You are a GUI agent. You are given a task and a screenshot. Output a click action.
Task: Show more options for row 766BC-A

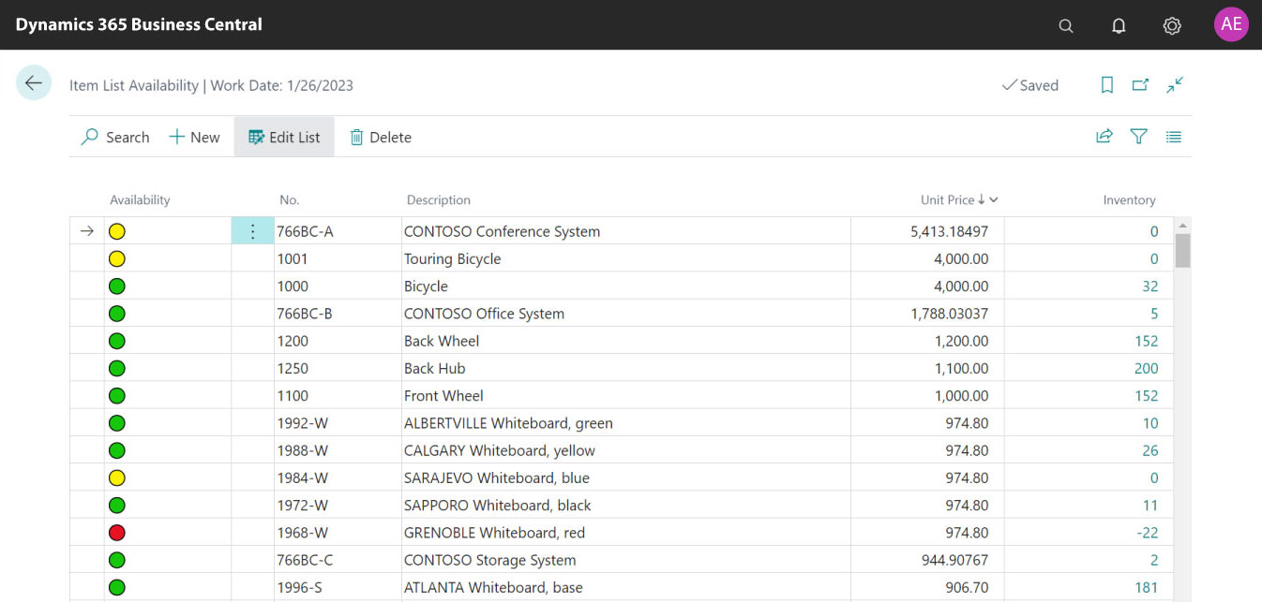click(252, 231)
